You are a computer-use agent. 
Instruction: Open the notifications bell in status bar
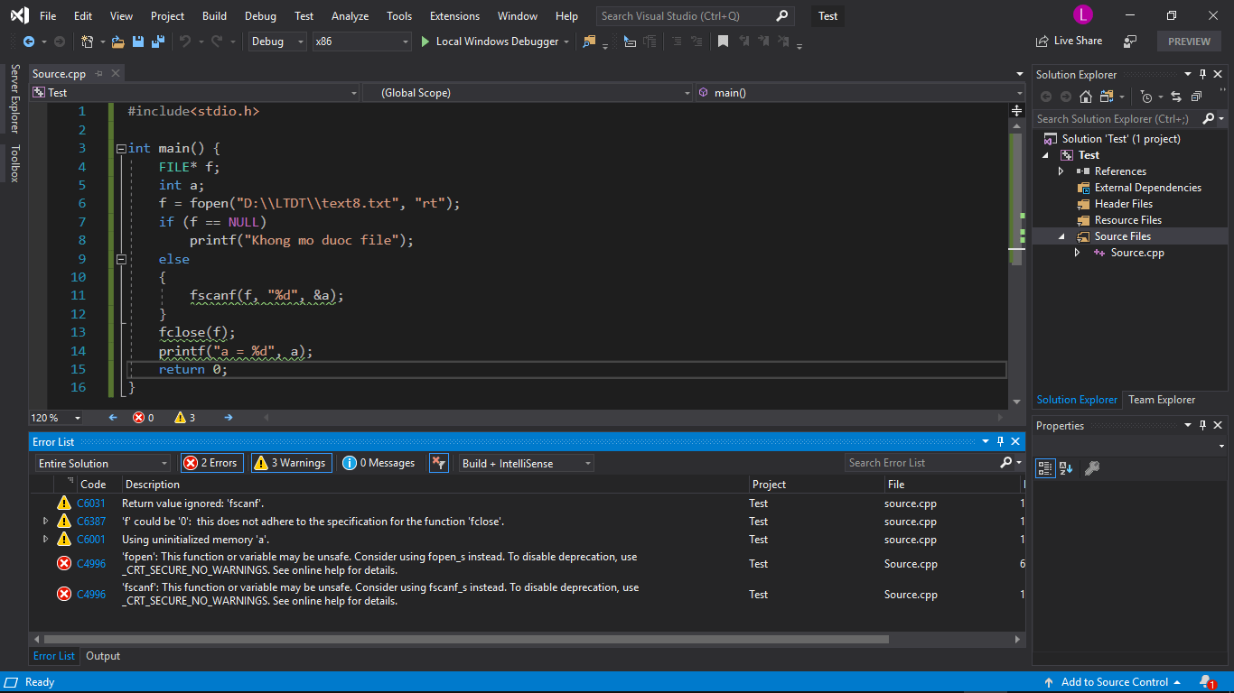[1205, 682]
